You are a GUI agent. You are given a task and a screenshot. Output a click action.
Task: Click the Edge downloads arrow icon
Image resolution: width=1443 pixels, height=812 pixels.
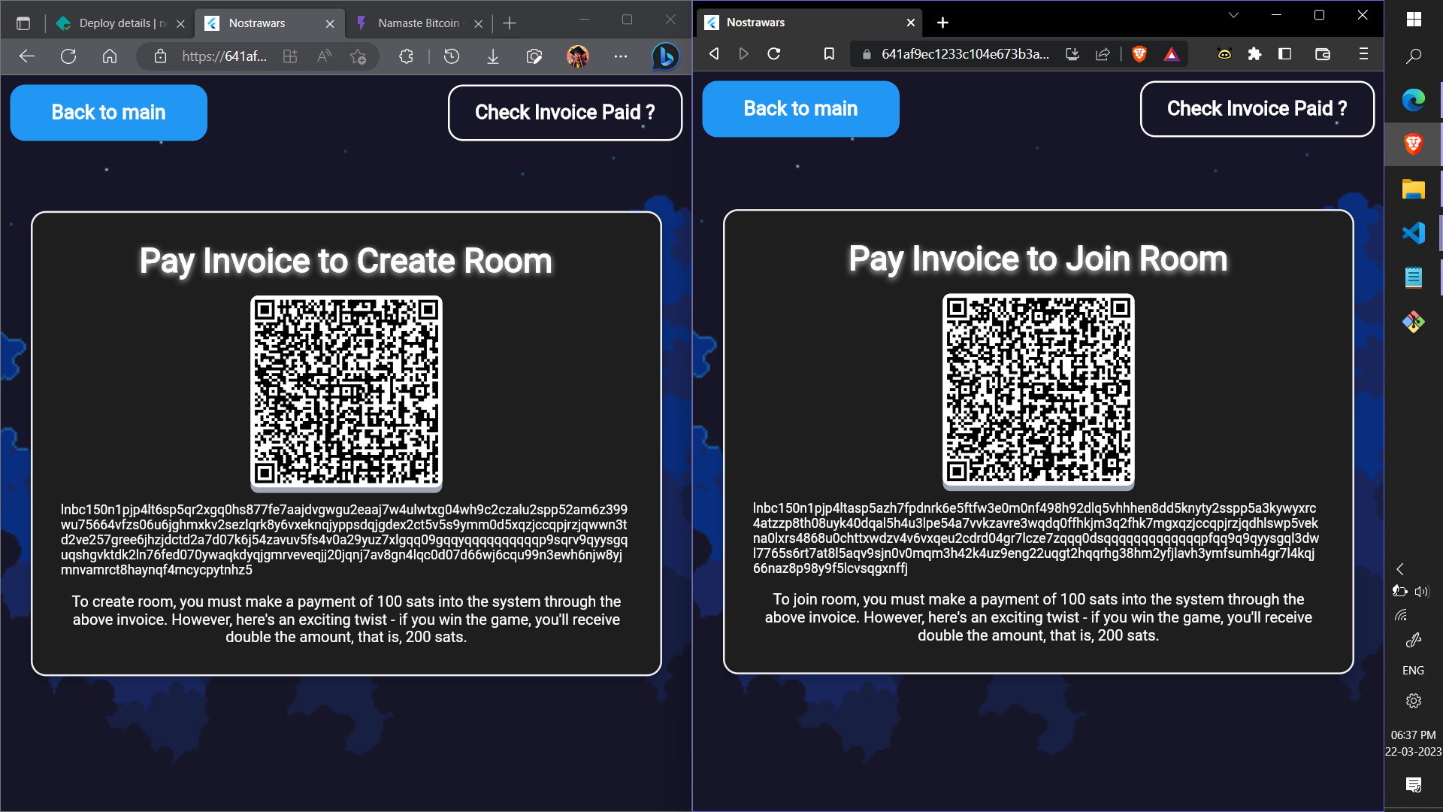(x=493, y=56)
